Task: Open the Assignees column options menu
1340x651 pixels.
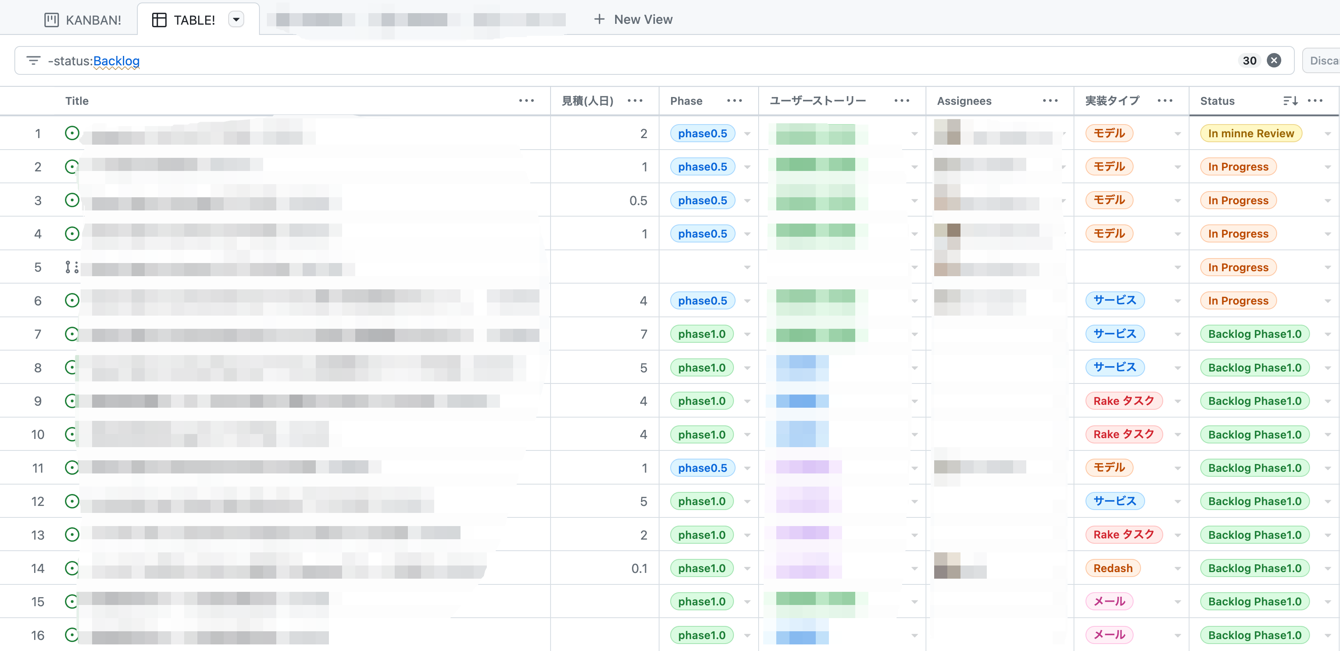Action: pos(1050,101)
